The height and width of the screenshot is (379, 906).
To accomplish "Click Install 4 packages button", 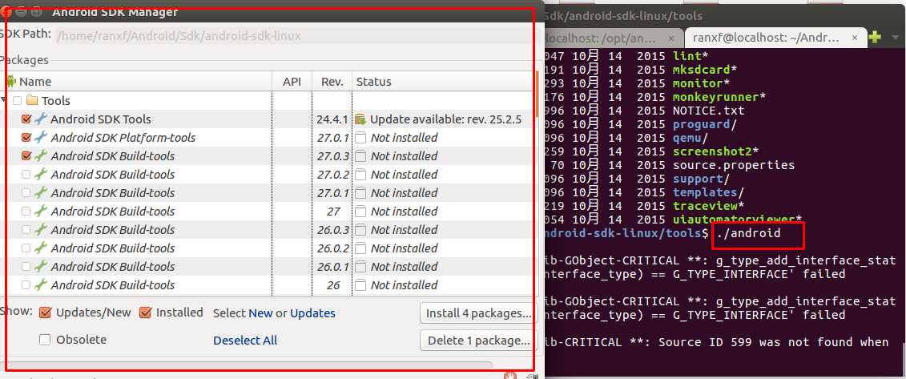I will (x=478, y=313).
